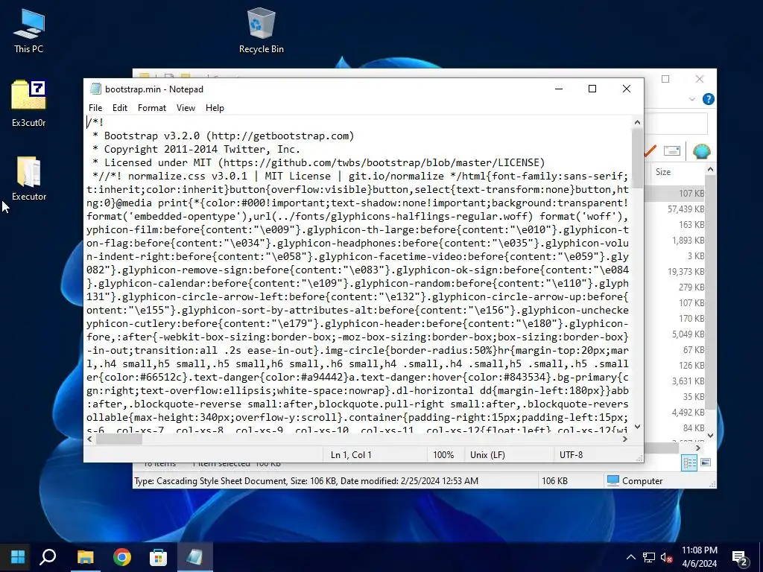Click the 4,492 KB size cell in Explorer
The width and height of the screenshot is (763, 572).
point(688,413)
